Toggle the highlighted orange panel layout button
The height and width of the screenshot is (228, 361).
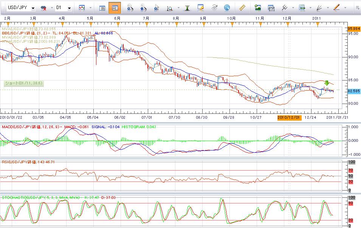(115, 8)
